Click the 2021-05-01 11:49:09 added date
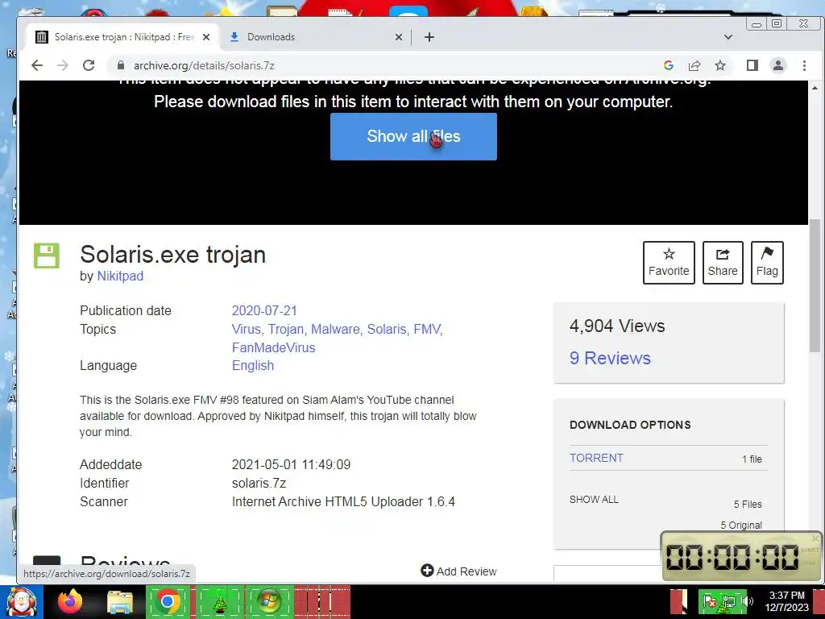This screenshot has height=619, width=825. [x=291, y=465]
